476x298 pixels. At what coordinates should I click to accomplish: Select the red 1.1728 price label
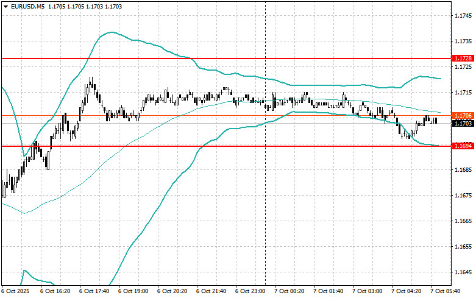tap(463, 59)
